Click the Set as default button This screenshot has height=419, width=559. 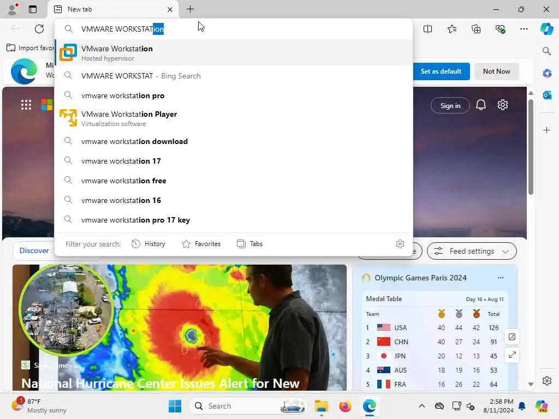tap(441, 71)
